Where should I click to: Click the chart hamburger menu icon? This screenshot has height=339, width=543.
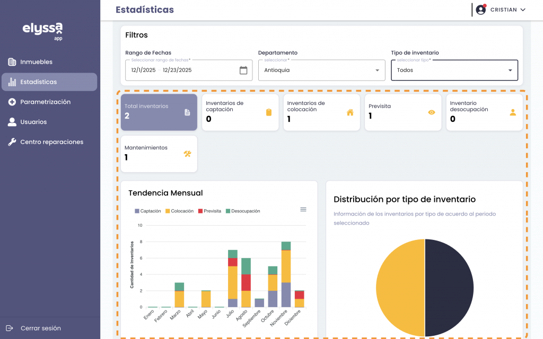pos(303,209)
